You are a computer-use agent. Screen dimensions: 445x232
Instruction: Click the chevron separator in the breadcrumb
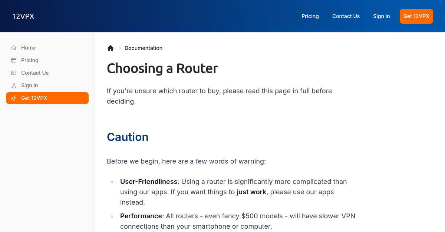119,48
